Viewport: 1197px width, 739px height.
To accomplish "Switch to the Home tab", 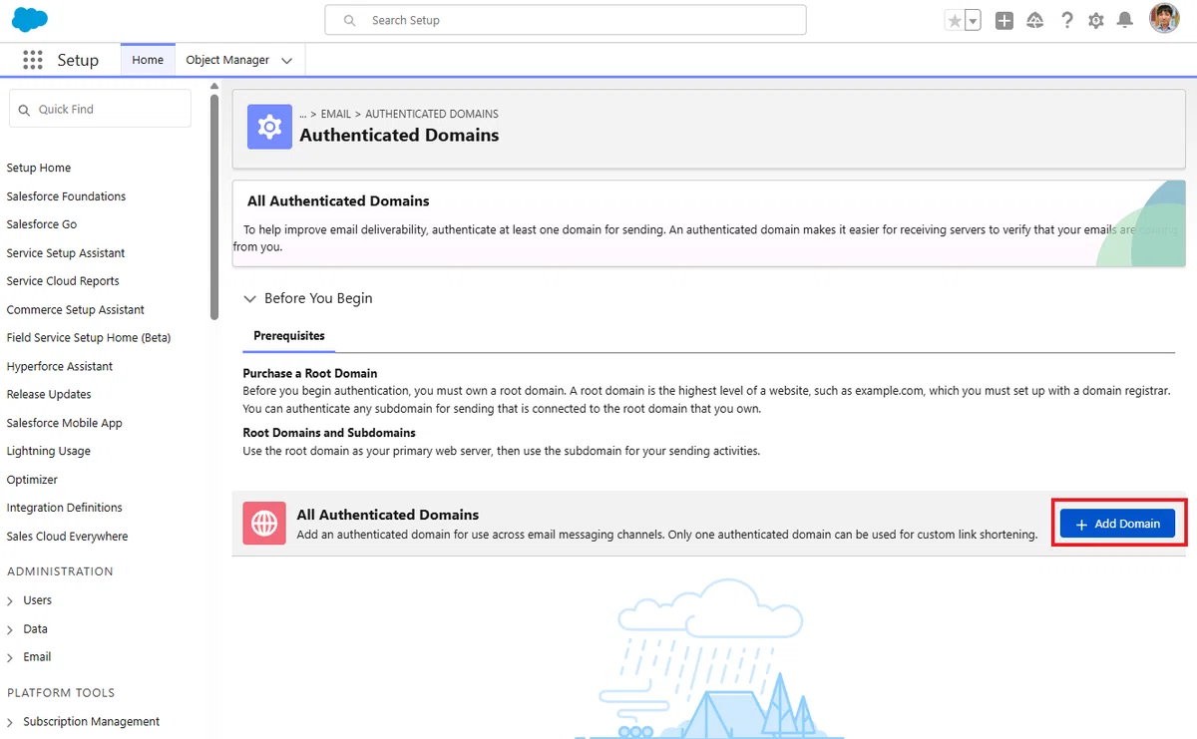I will pos(148,60).
